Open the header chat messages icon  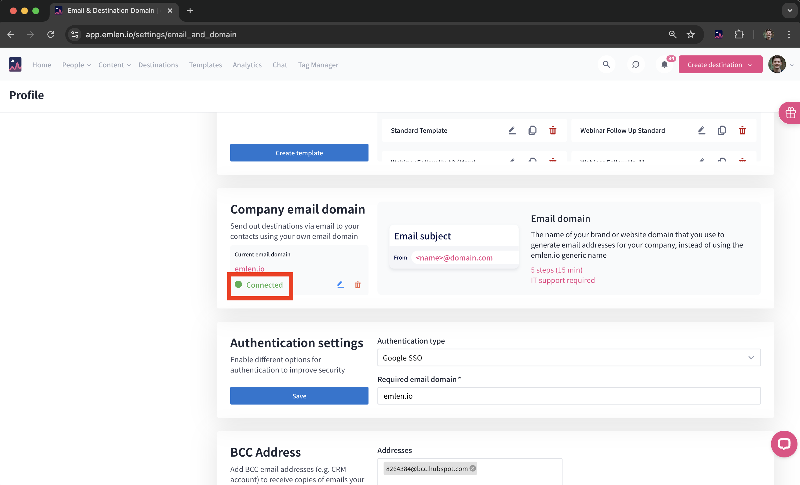pos(635,65)
